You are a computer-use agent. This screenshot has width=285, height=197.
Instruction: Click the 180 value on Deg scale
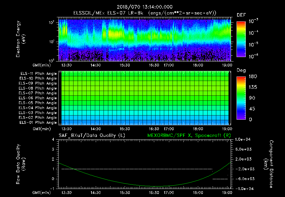[x=253, y=77]
